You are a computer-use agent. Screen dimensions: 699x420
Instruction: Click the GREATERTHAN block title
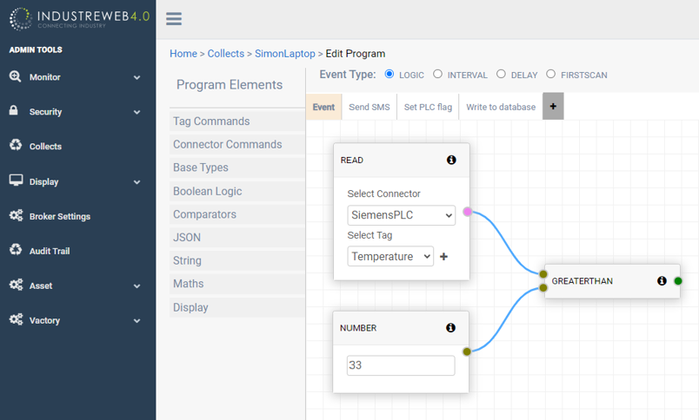point(582,281)
